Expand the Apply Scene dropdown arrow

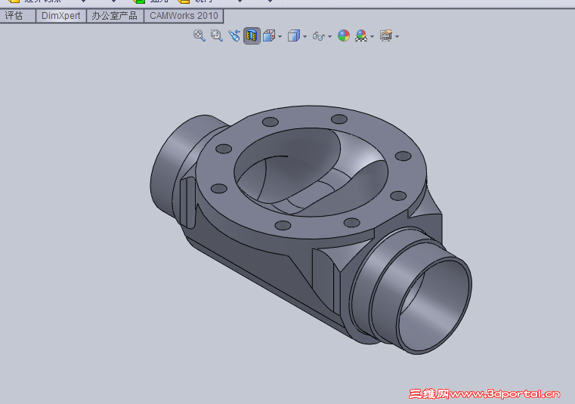(373, 36)
